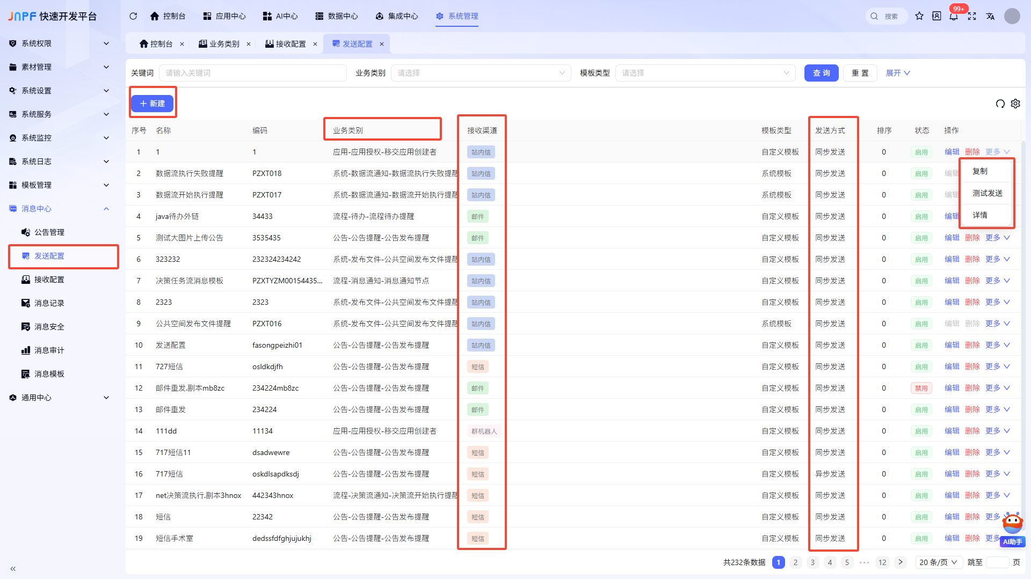Click 删除 for row 邮件重发
This screenshot has height=579, width=1031.
[x=972, y=409]
